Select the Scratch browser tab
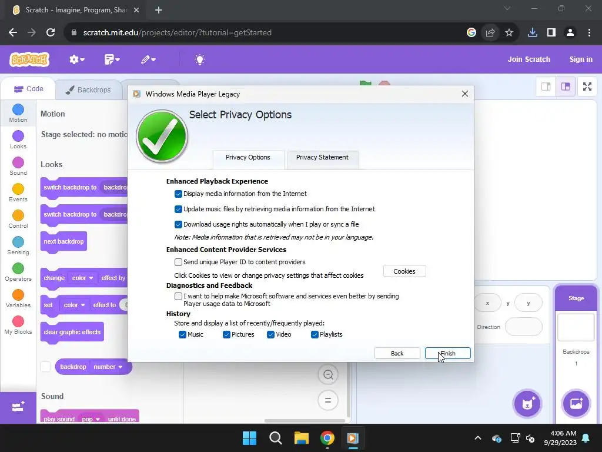Screen dimensions: 602x452 click(76, 10)
